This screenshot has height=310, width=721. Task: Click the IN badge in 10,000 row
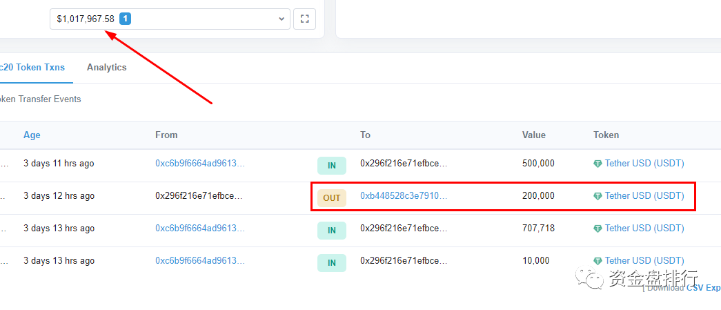click(332, 263)
